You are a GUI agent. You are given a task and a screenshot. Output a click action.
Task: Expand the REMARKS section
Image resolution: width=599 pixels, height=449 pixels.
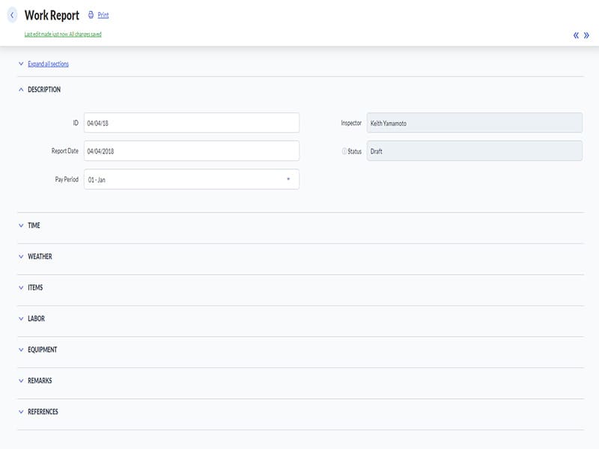[40, 381]
